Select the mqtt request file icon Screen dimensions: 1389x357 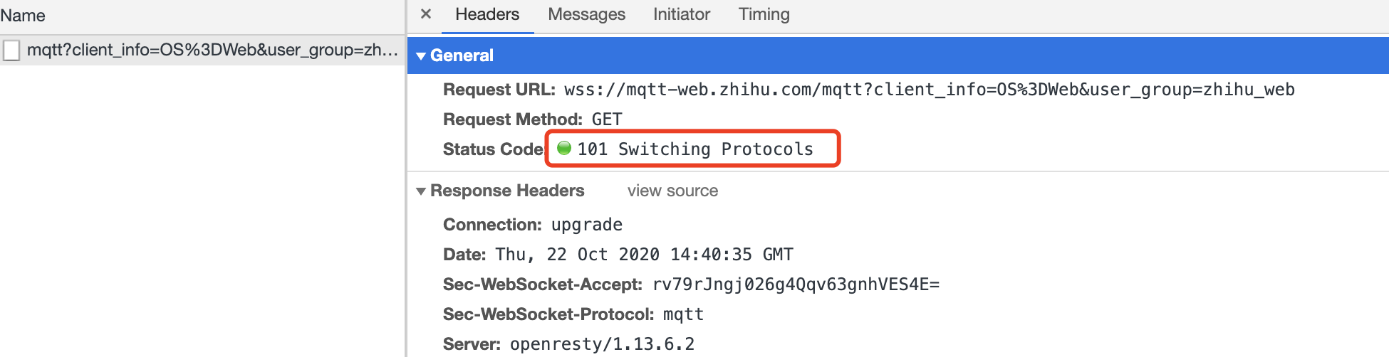[x=11, y=50]
